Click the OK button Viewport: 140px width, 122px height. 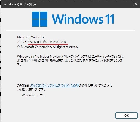click(126, 116)
